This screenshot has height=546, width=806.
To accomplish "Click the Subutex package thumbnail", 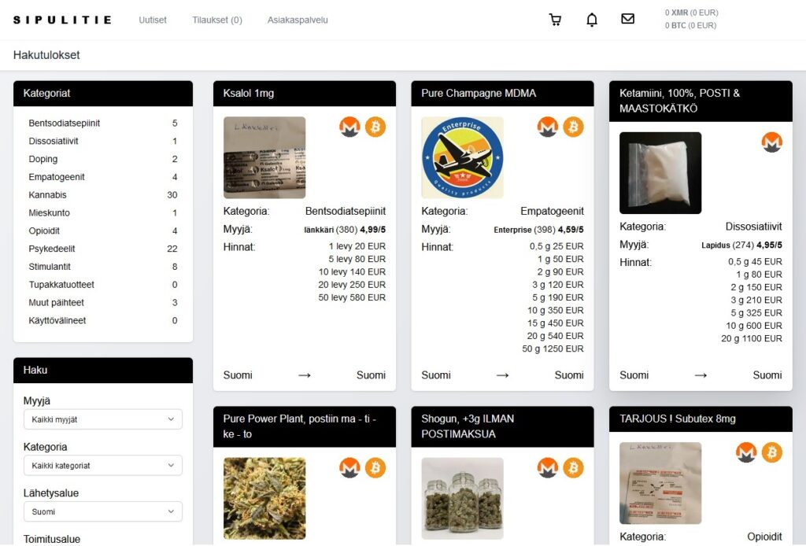I will pos(660,483).
